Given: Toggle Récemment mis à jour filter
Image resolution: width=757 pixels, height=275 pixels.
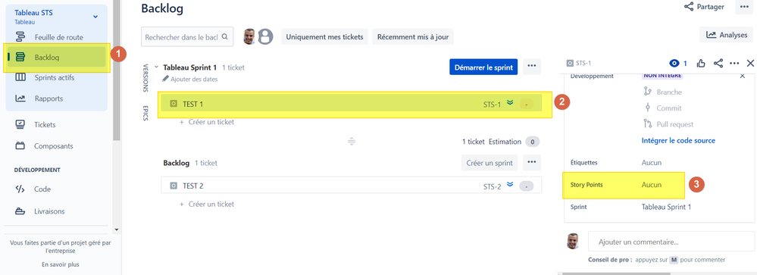Looking at the screenshot, I should tap(412, 36).
